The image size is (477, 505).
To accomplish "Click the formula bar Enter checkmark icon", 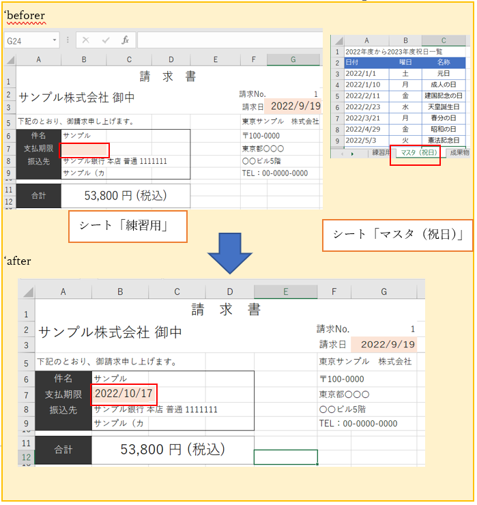I will click(x=106, y=40).
